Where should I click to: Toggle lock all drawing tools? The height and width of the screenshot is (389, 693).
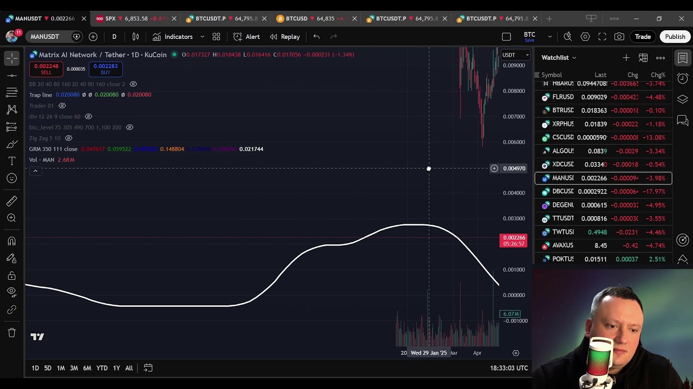(x=12, y=276)
